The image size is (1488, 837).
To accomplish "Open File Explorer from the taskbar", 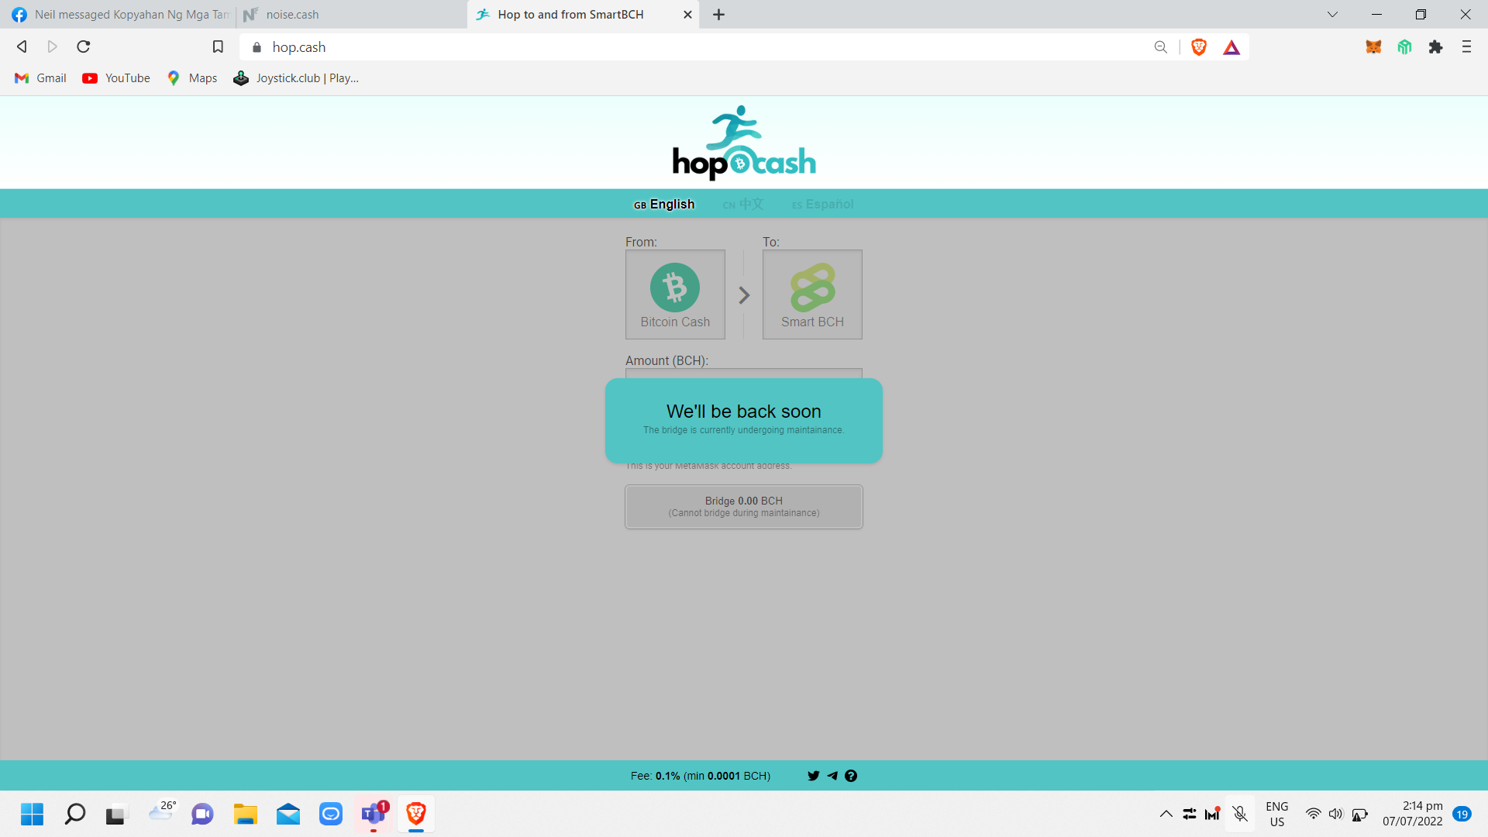I will point(245,815).
